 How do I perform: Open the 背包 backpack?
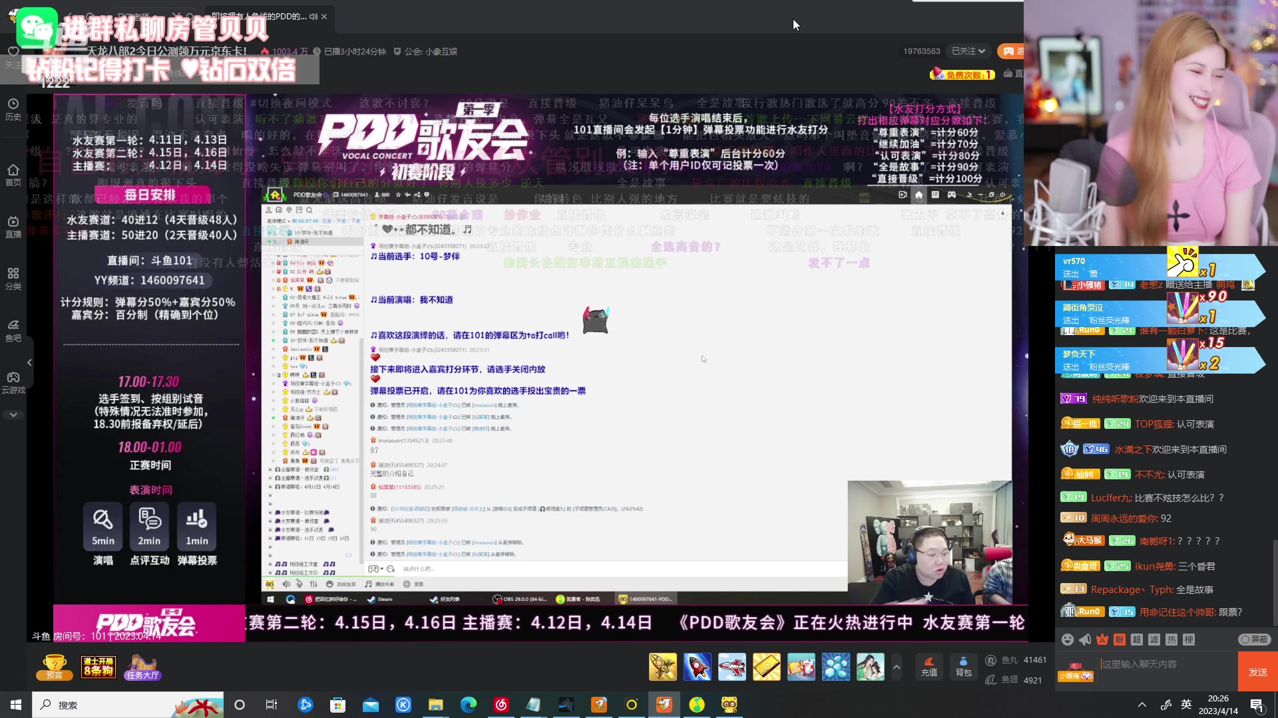click(964, 667)
